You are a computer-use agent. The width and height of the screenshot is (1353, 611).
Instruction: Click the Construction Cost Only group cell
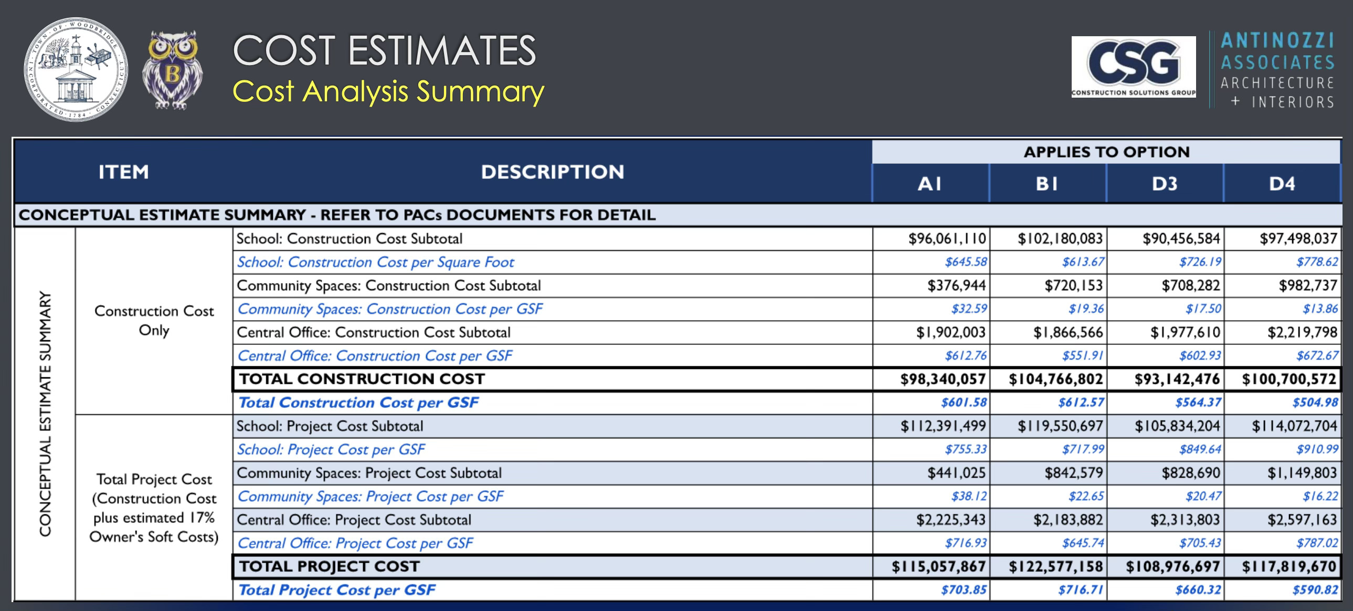(x=154, y=321)
